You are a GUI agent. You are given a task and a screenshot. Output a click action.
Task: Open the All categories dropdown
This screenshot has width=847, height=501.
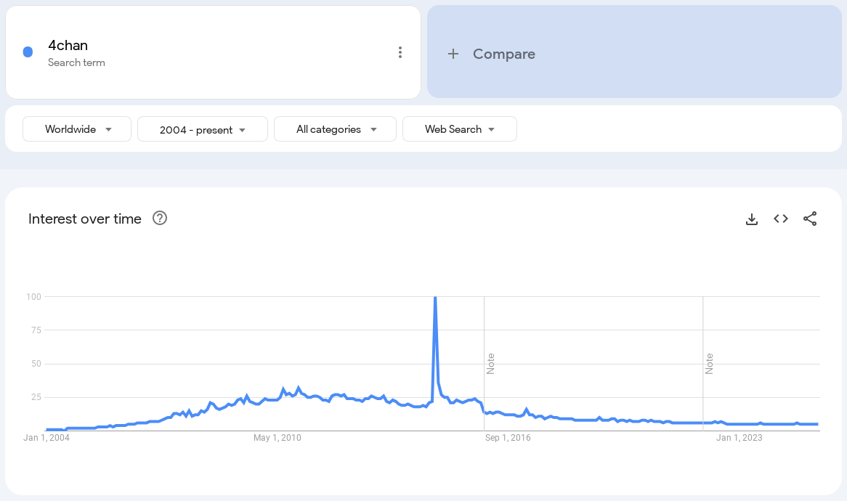(335, 129)
